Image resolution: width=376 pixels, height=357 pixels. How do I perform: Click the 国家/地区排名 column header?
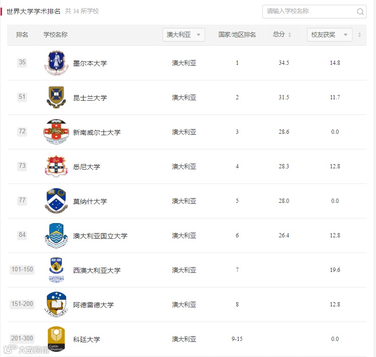(237, 35)
